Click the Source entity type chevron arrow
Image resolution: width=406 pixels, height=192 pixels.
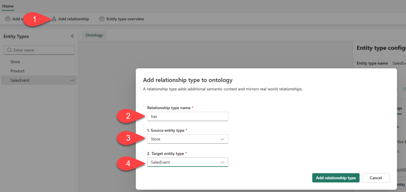point(222,139)
